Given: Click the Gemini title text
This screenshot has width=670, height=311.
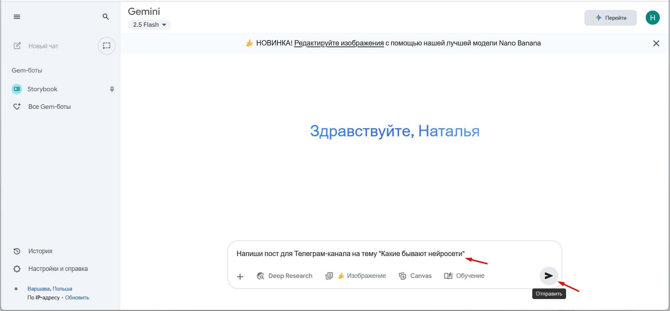Looking at the screenshot, I should [144, 11].
